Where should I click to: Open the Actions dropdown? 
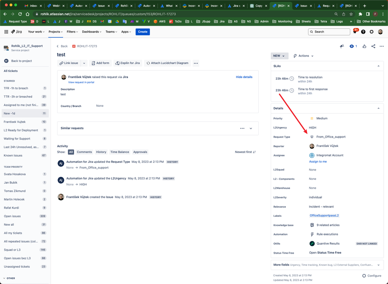(303, 56)
